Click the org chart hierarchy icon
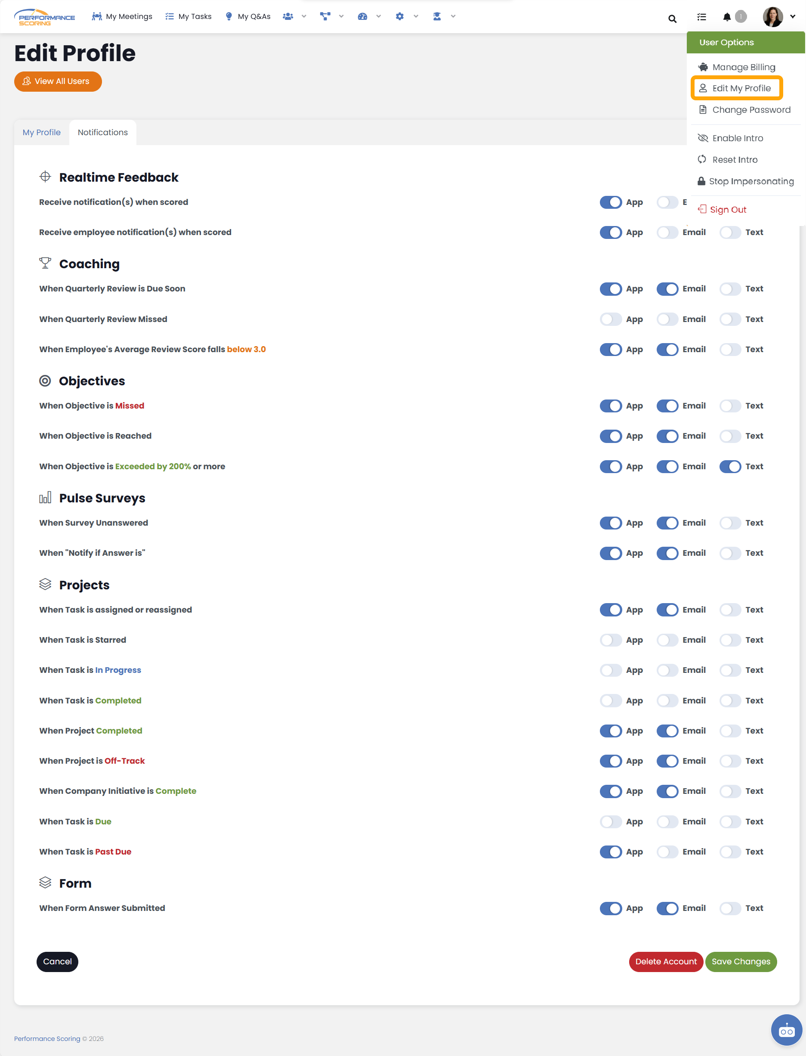 point(325,16)
